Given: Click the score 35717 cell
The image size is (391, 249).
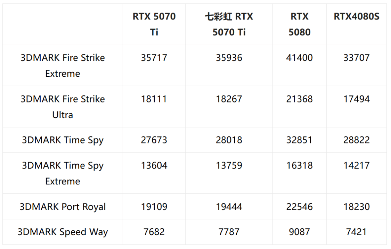Looking at the screenshot, I should pyautogui.click(x=154, y=58).
